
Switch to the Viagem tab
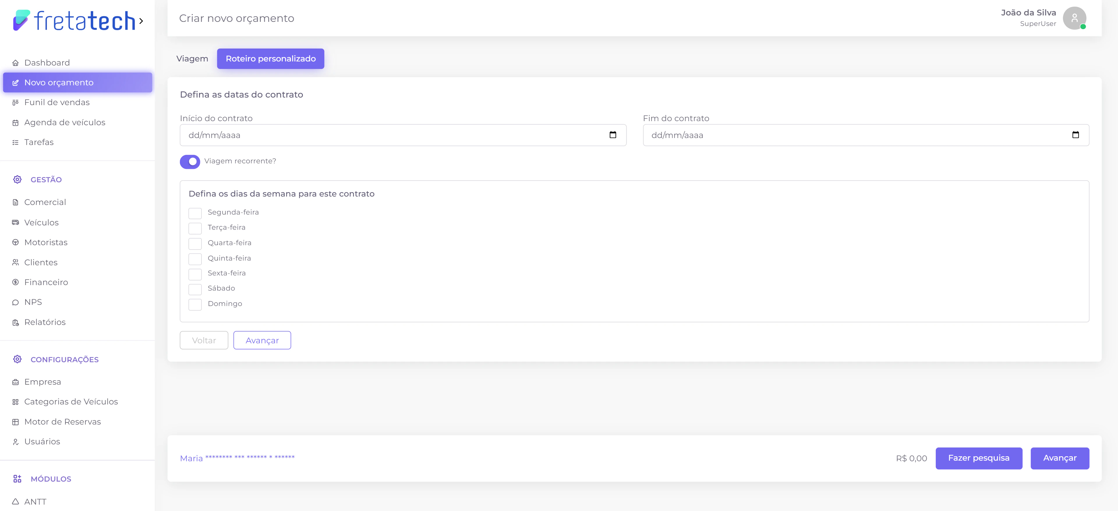(192, 59)
